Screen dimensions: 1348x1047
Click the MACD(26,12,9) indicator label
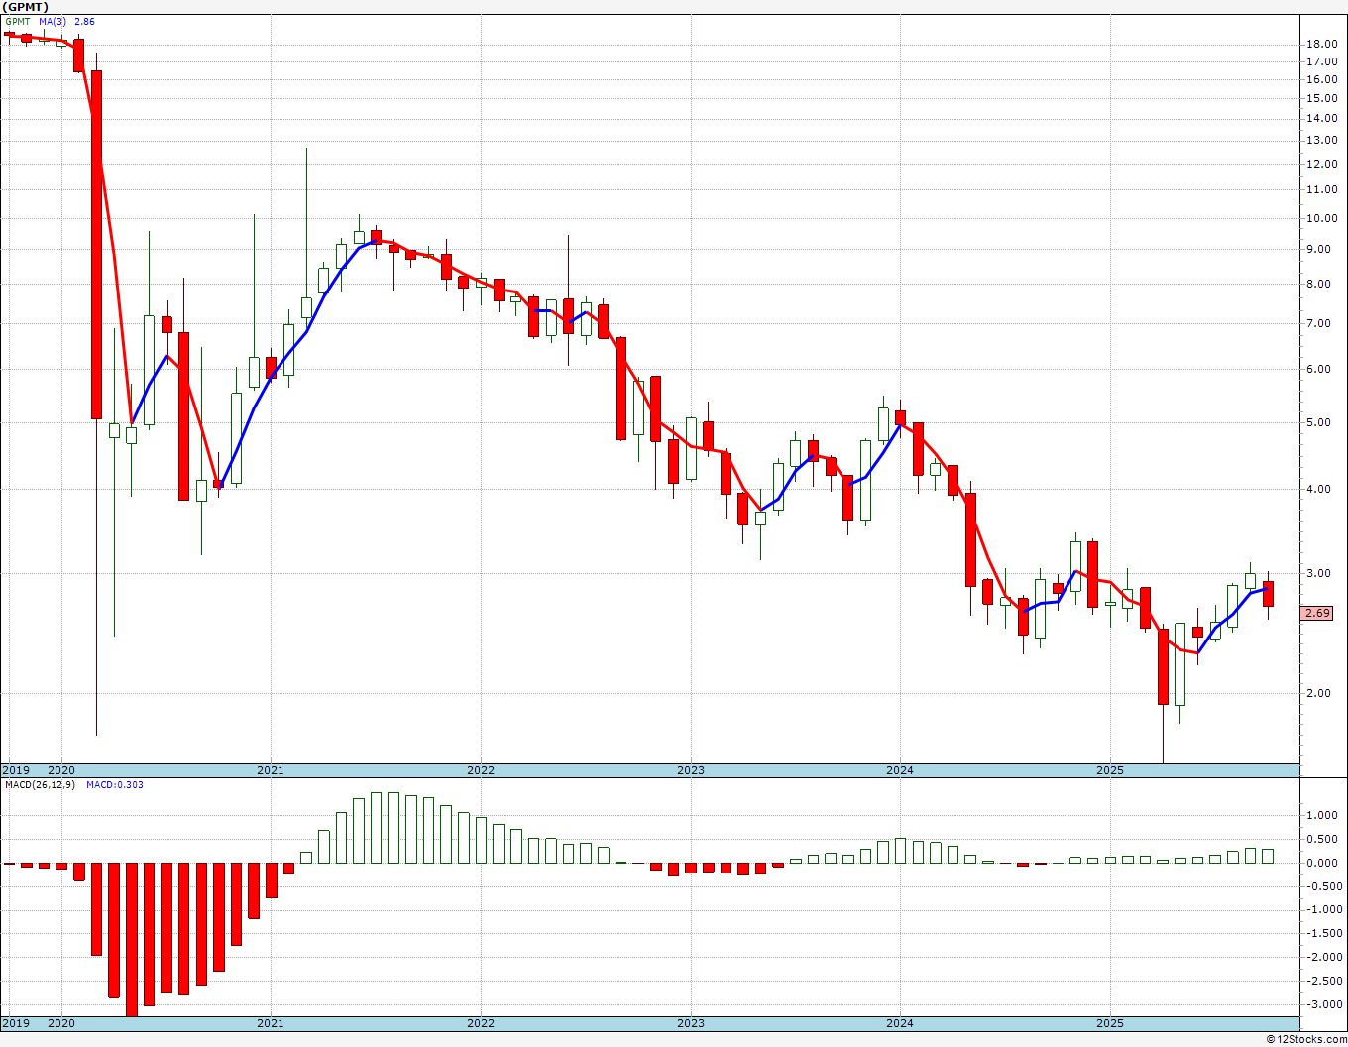pyautogui.click(x=41, y=785)
